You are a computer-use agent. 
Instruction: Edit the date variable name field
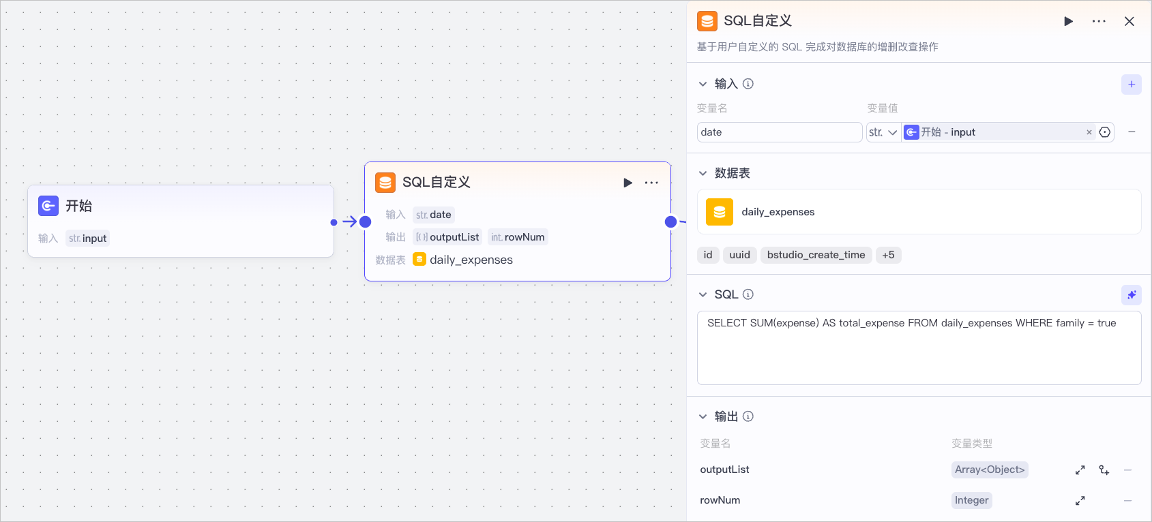(780, 132)
